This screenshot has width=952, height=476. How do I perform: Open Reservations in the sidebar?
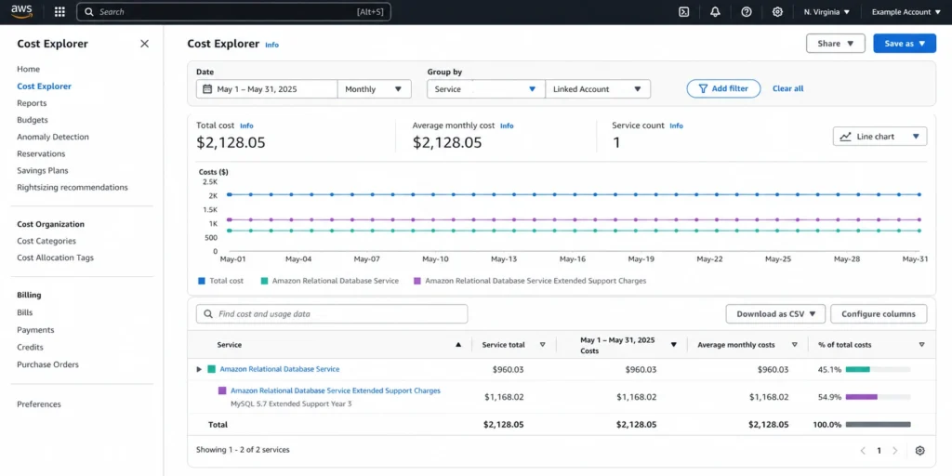[41, 153]
